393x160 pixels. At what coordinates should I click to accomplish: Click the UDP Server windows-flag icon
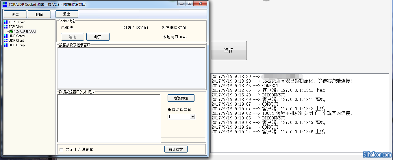[6, 36]
